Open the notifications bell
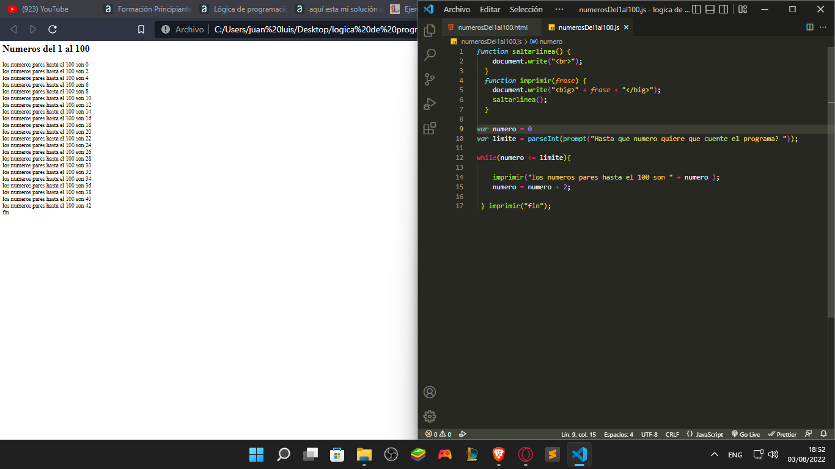 [x=823, y=434]
